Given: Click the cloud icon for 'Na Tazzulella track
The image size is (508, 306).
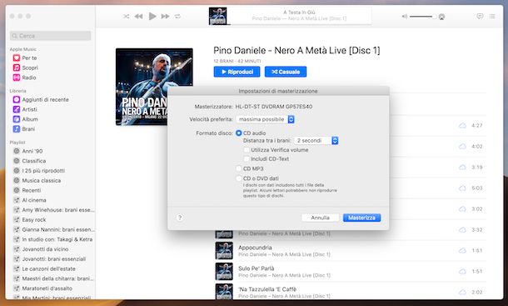Looking at the screenshot, I should (x=462, y=292).
